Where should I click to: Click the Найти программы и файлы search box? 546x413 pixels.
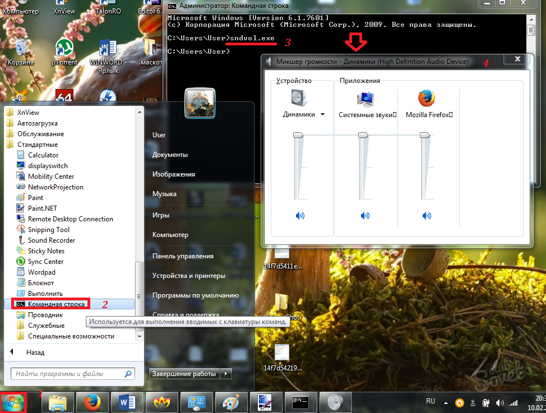coord(67,374)
